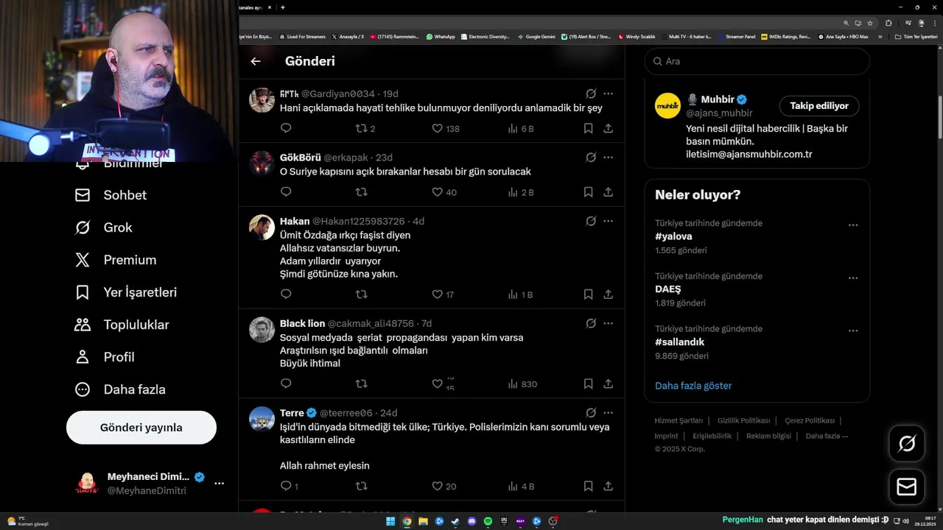
Task: Share Gardiyan0034's post
Action: [x=608, y=128]
